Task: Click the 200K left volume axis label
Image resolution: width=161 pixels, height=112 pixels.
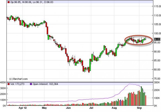Action: (3, 94)
